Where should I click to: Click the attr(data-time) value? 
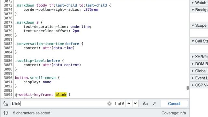point(58,48)
